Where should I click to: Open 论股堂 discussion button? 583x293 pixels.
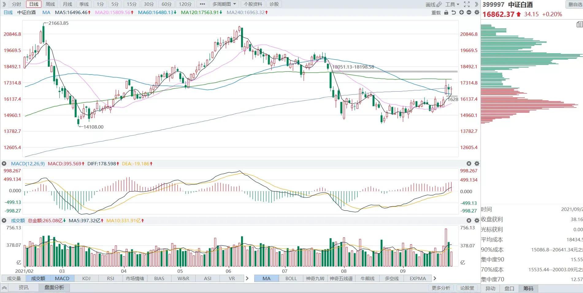pyautogui.click(x=467, y=288)
